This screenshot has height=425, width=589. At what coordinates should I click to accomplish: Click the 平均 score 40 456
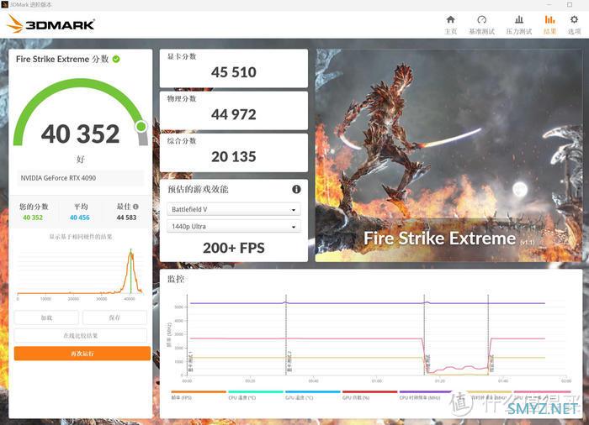click(x=80, y=218)
